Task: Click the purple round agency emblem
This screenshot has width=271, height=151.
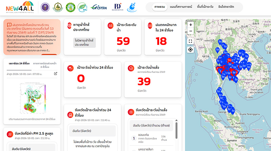Action: tap(45, 7)
